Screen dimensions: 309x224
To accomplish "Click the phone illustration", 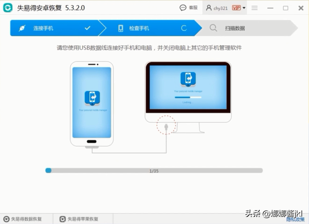I will [92, 104].
